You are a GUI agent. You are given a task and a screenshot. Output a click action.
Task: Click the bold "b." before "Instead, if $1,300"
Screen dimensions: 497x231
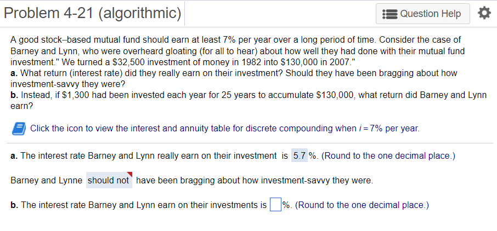point(14,95)
